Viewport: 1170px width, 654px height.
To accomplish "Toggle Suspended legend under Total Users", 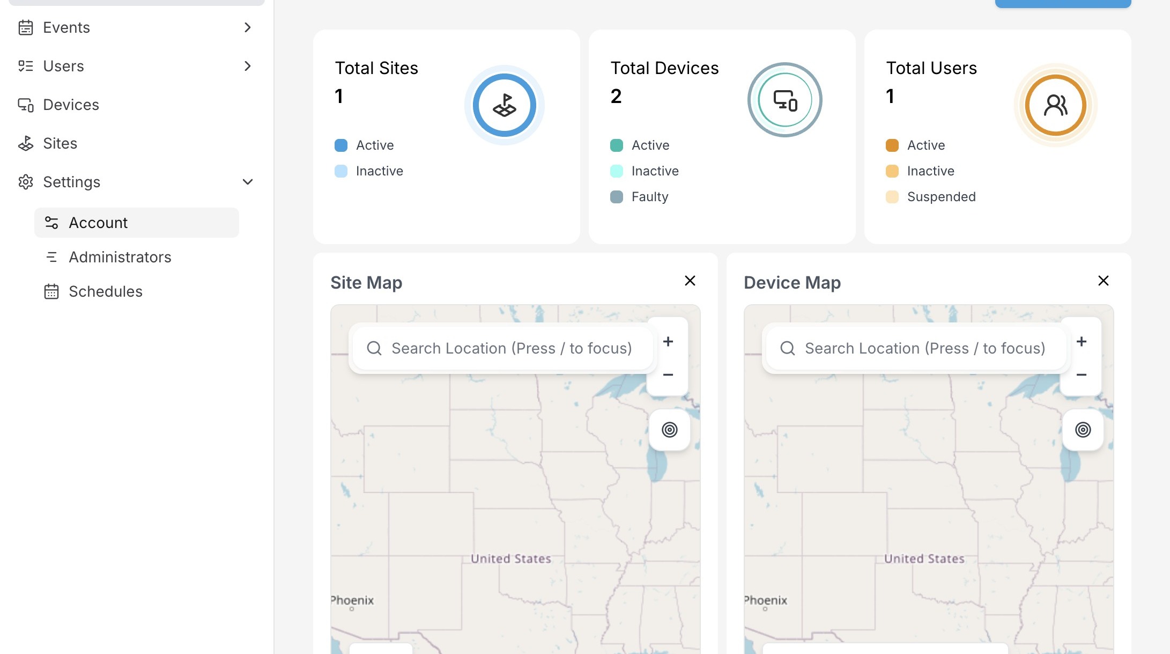I will click(x=931, y=197).
